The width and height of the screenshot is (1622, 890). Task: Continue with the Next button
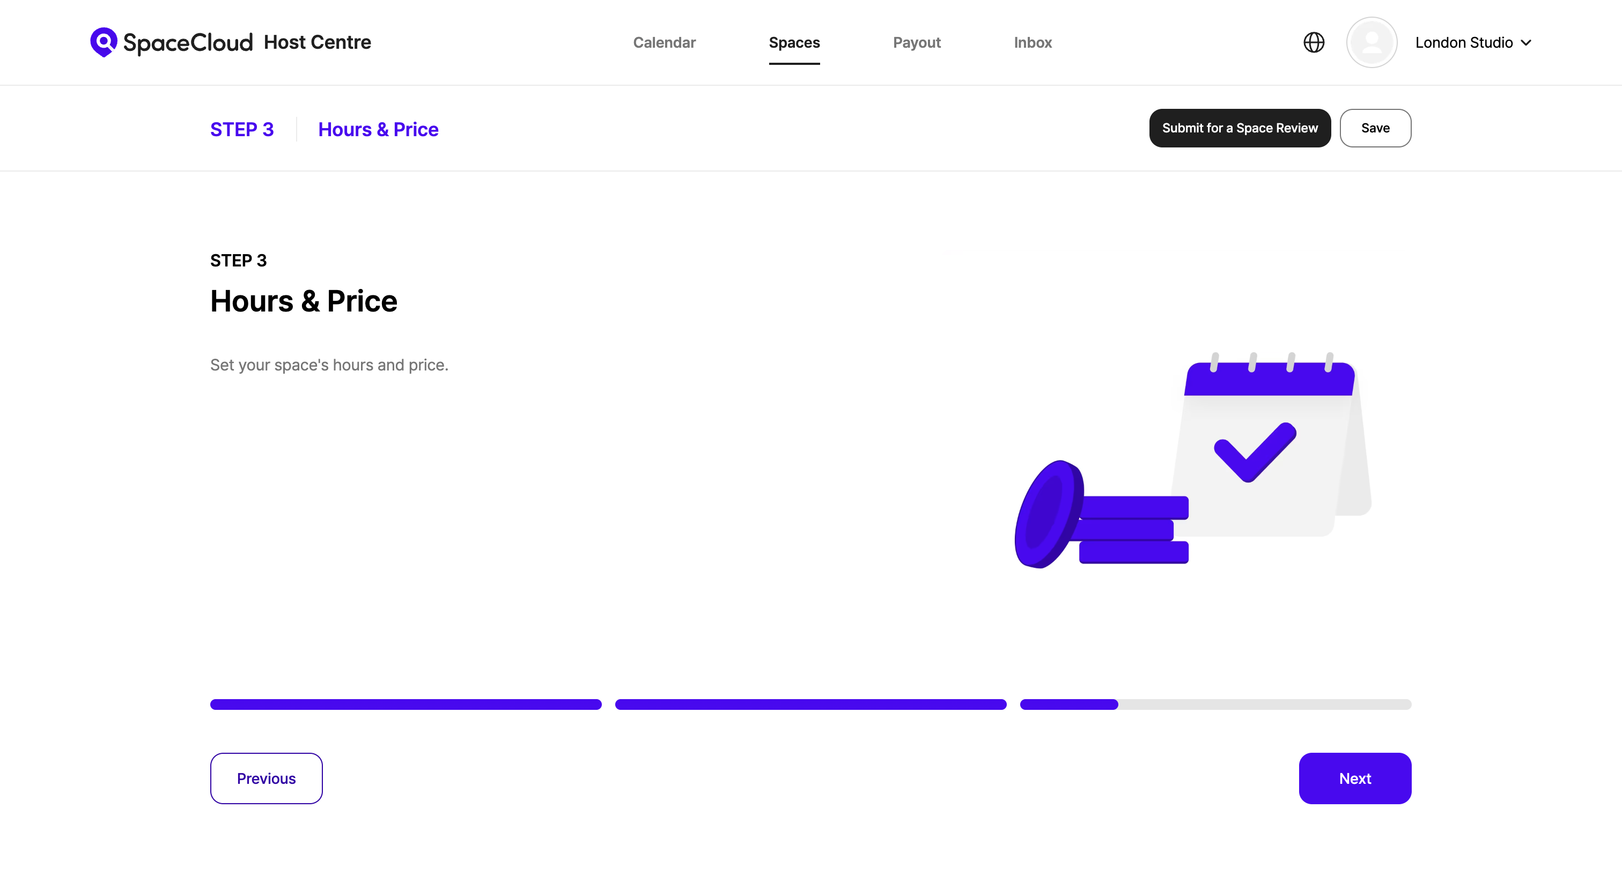[1354, 778]
